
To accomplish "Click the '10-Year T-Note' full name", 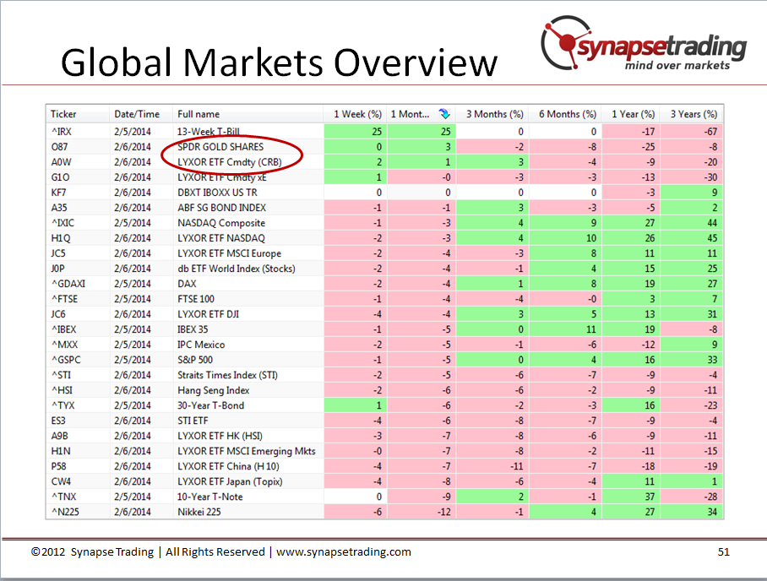I will tap(209, 497).
